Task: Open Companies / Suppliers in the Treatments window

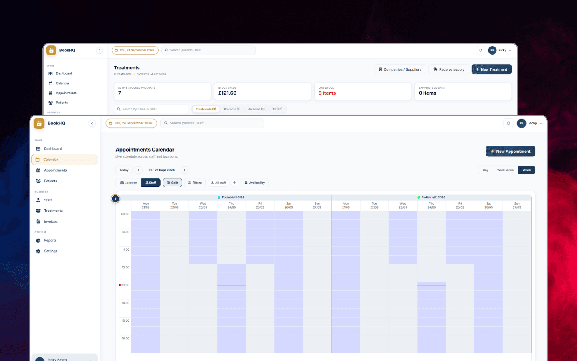Action: point(400,69)
